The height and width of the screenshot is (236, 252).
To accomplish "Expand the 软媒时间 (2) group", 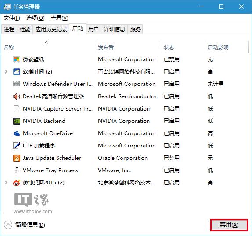I will (x=6, y=72).
